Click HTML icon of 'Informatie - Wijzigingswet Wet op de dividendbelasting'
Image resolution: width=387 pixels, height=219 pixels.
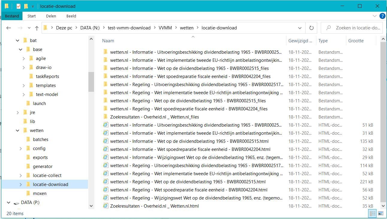point(105,157)
